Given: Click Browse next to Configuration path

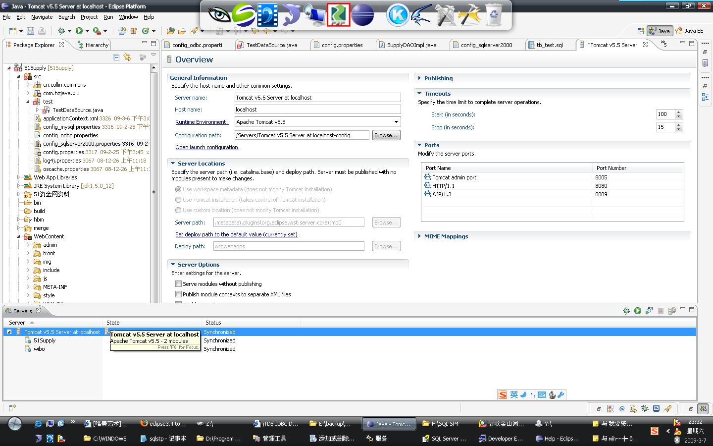Looking at the screenshot, I should click(386, 135).
